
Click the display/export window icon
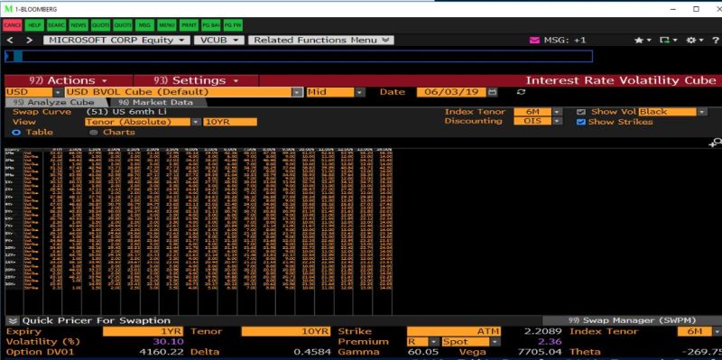(664, 41)
